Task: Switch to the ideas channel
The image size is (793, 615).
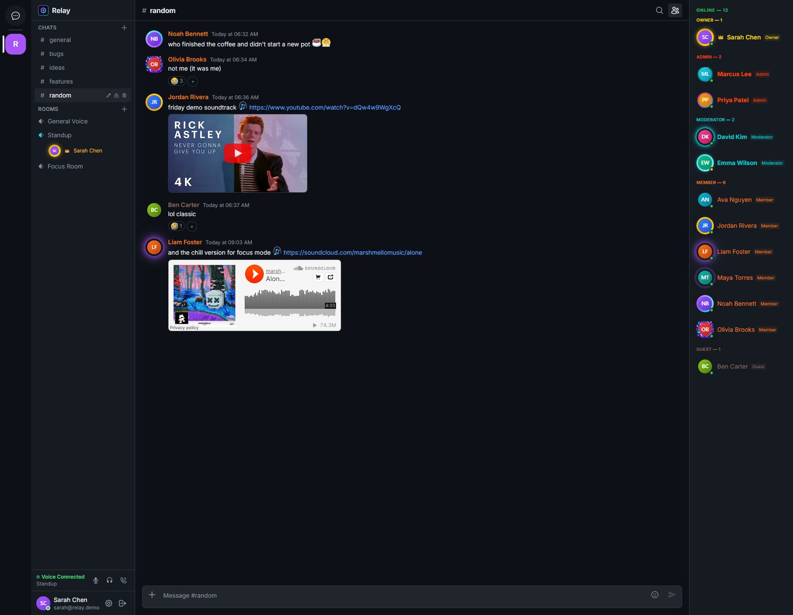Action: click(83, 67)
